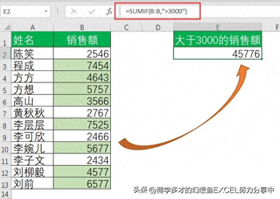Select column A header
This screenshot has height=199, width=280.
coord(32,27)
